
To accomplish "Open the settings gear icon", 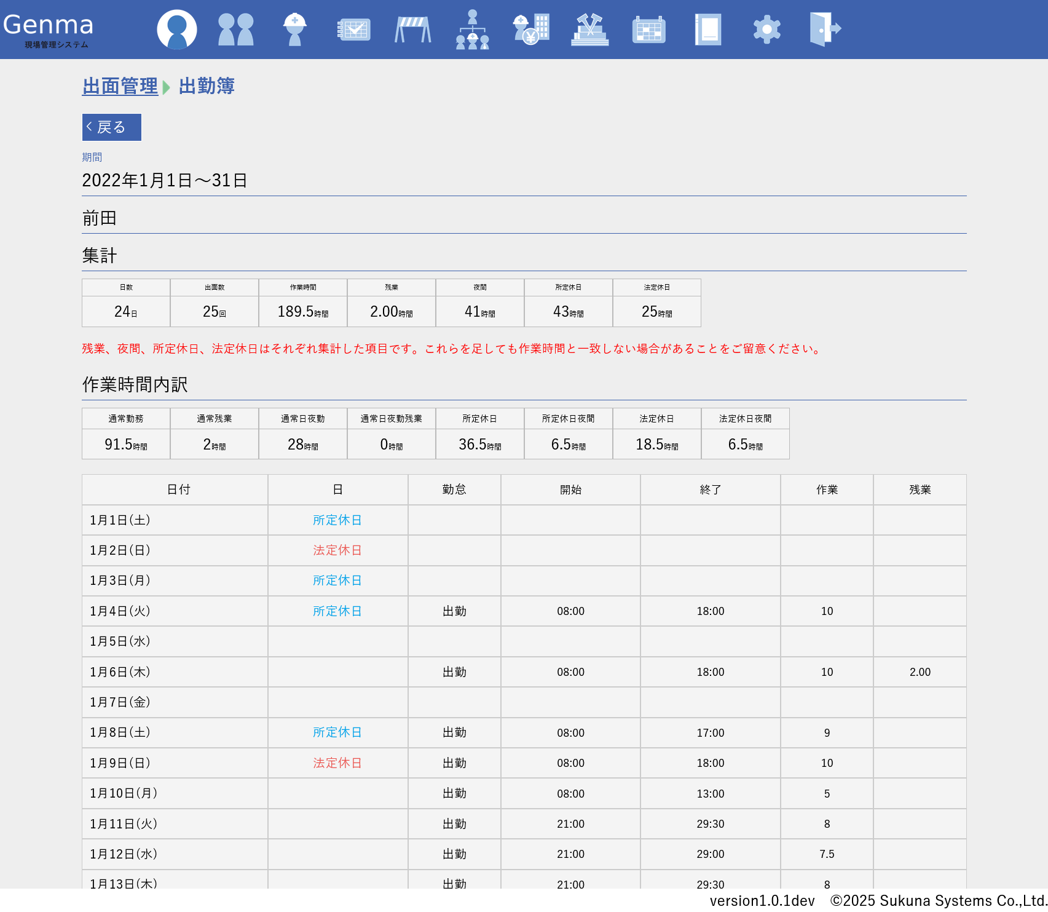I will coord(767,29).
